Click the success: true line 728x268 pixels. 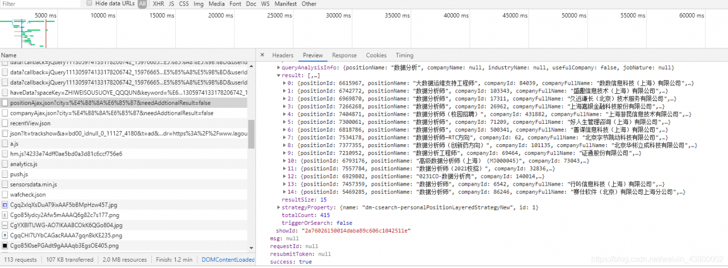click(x=291, y=262)
